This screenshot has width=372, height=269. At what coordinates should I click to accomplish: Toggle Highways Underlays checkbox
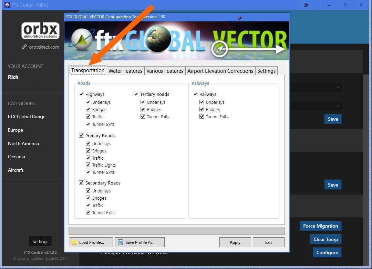[x=88, y=102]
